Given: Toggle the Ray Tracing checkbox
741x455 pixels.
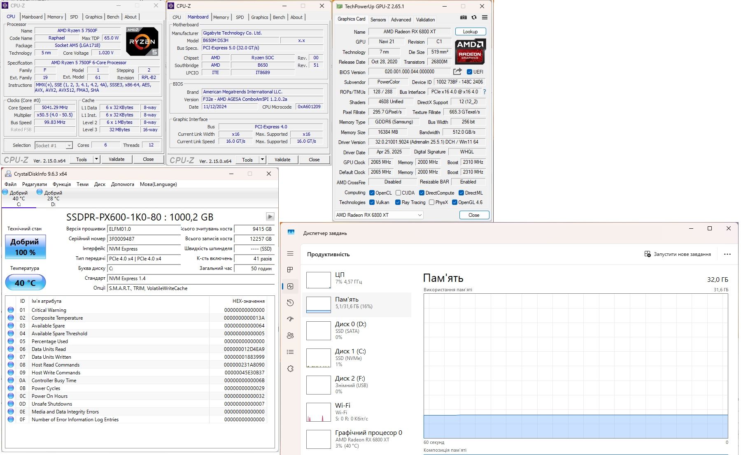Looking at the screenshot, I should coord(398,202).
